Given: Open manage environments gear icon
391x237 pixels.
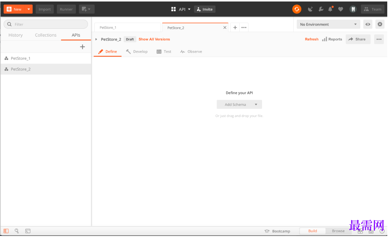Looking at the screenshot, I should [380, 24].
